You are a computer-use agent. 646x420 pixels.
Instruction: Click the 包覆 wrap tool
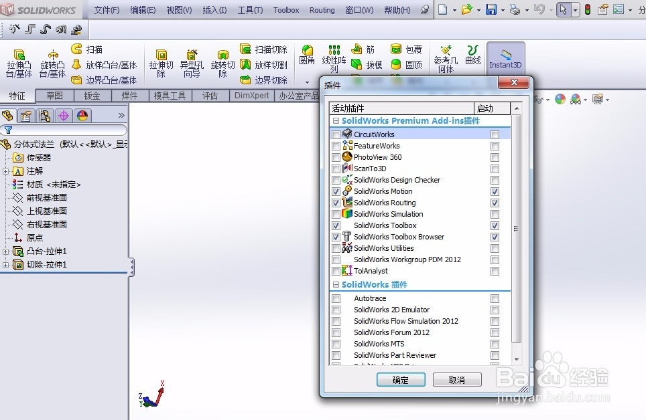[x=406, y=49]
